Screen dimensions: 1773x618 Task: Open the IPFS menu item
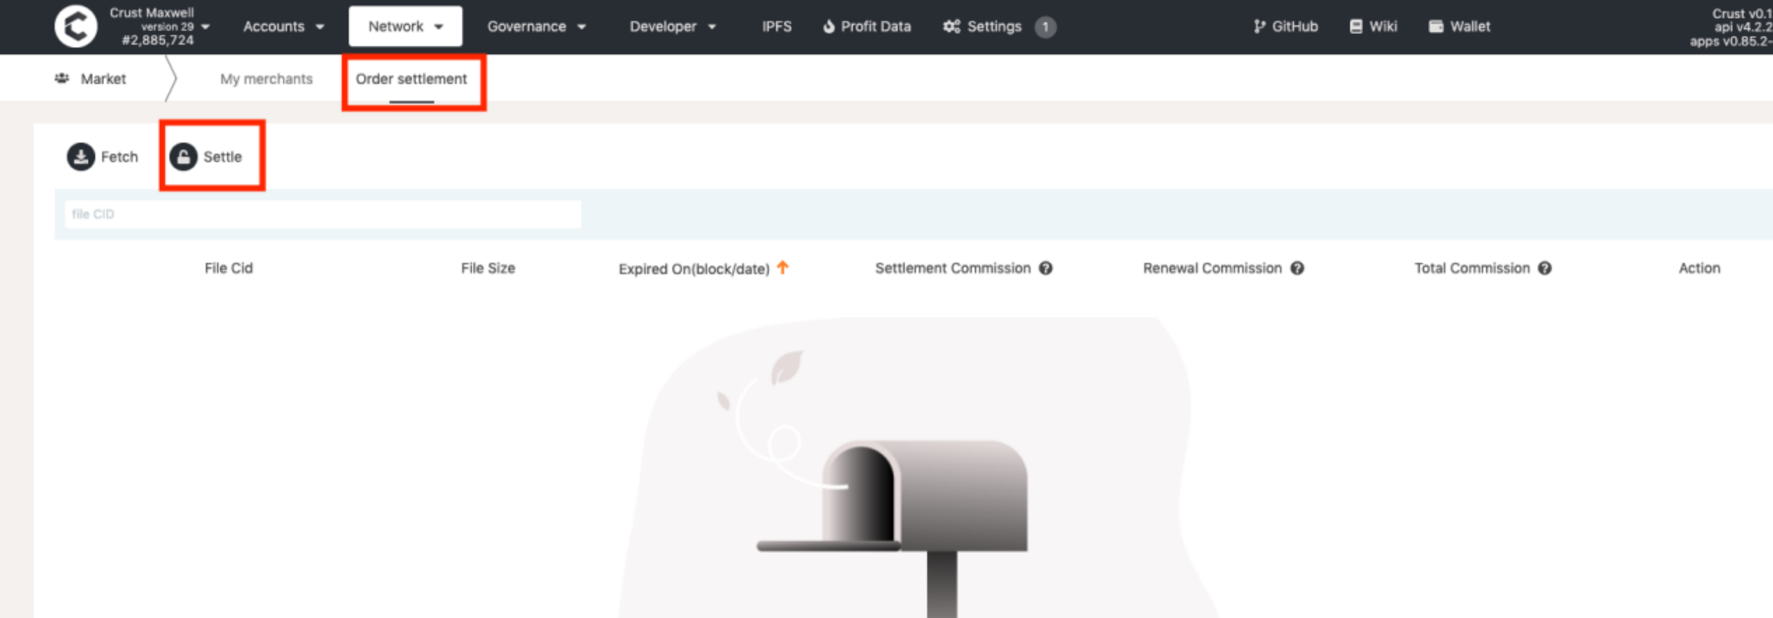[776, 26]
